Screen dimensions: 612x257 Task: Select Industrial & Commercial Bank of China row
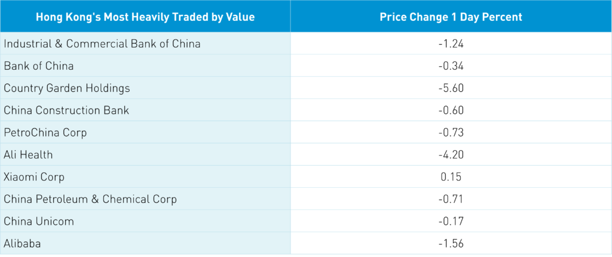tap(102, 44)
